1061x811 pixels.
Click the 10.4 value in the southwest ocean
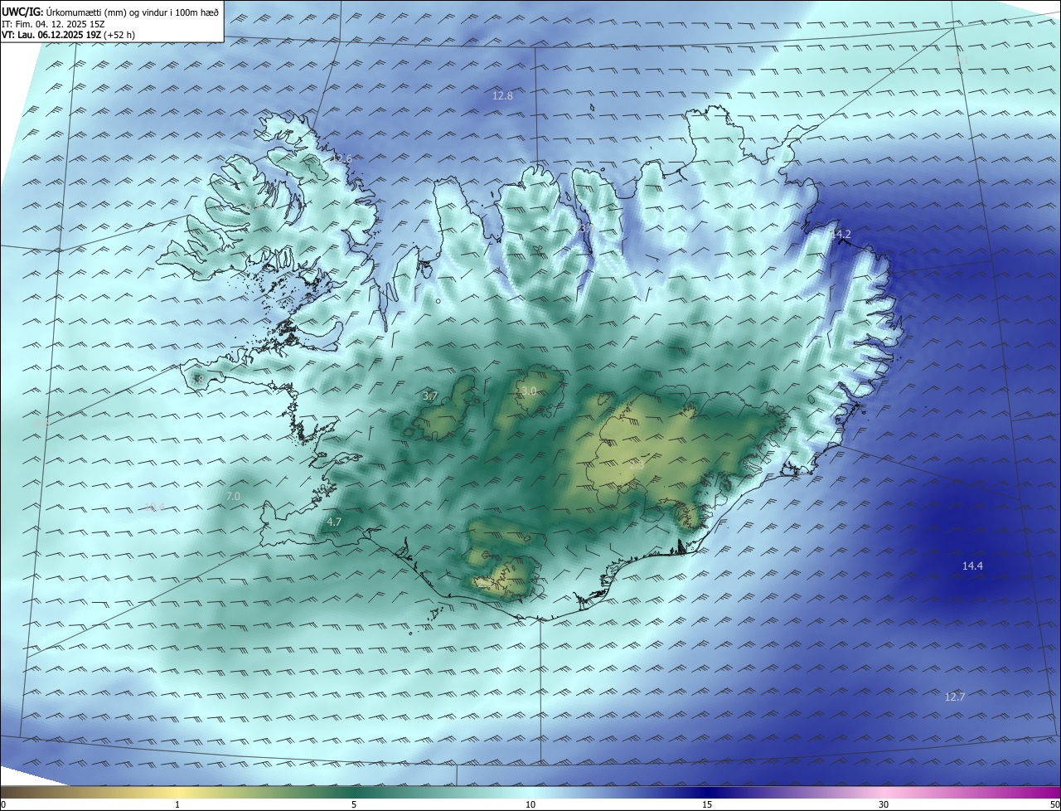point(154,507)
